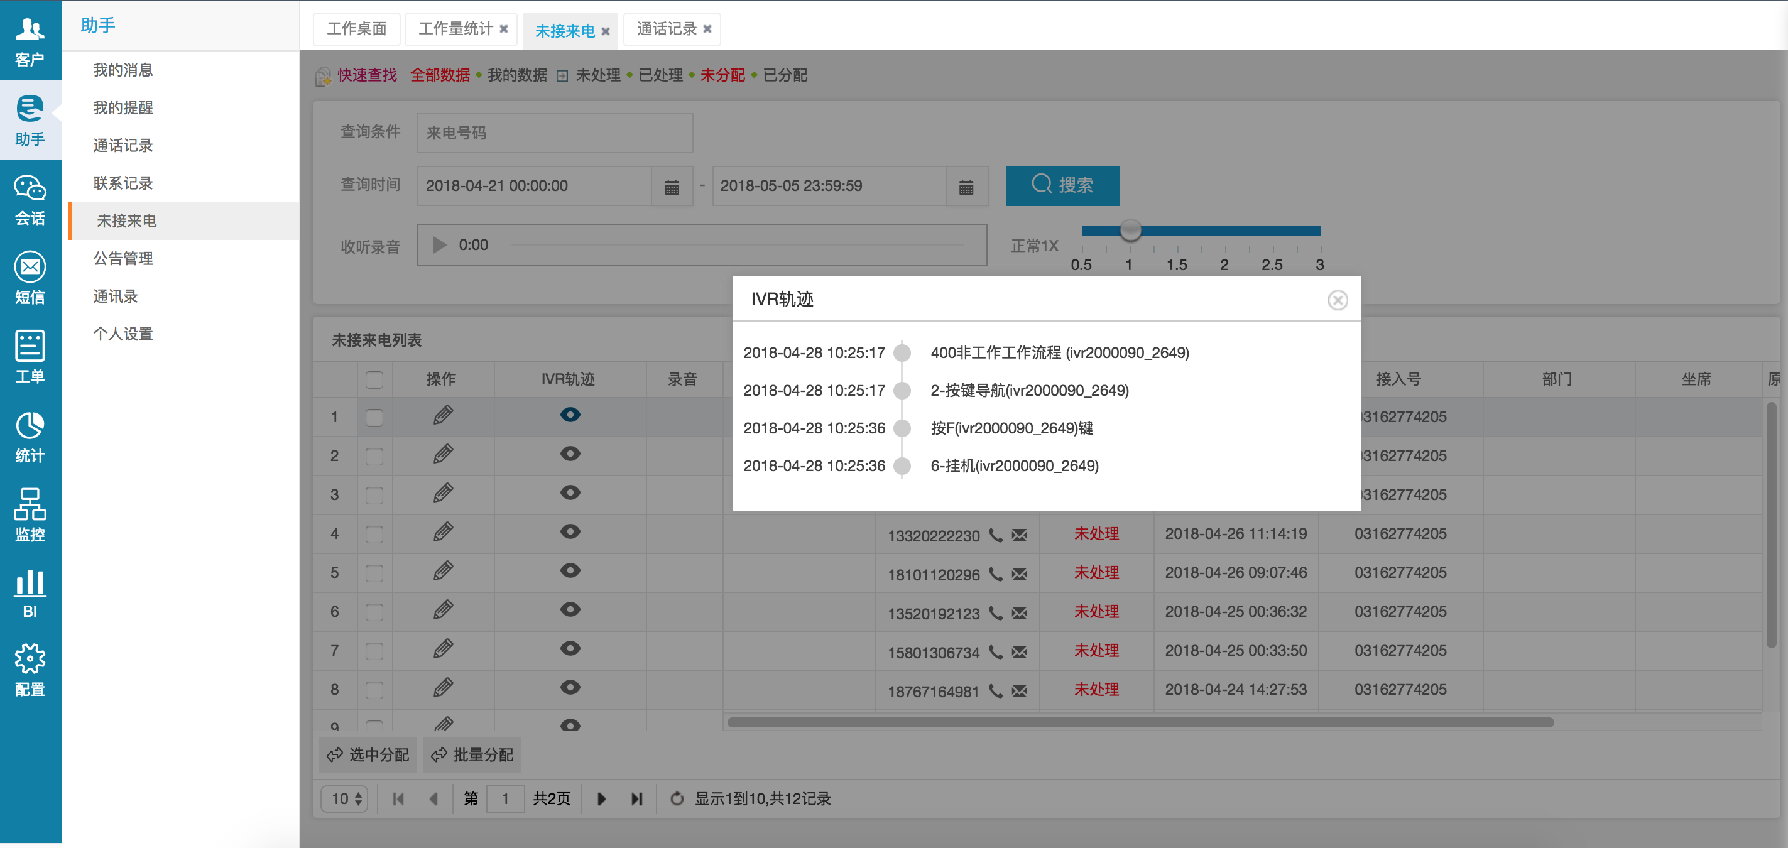This screenshot has height=848, width=1788.
Task: Call back number 18767164981 via phone icon
Action: (x=995, y=690)
